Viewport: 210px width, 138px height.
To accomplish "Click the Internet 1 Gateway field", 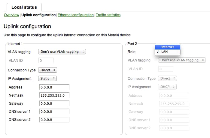I will click(54, 103).
